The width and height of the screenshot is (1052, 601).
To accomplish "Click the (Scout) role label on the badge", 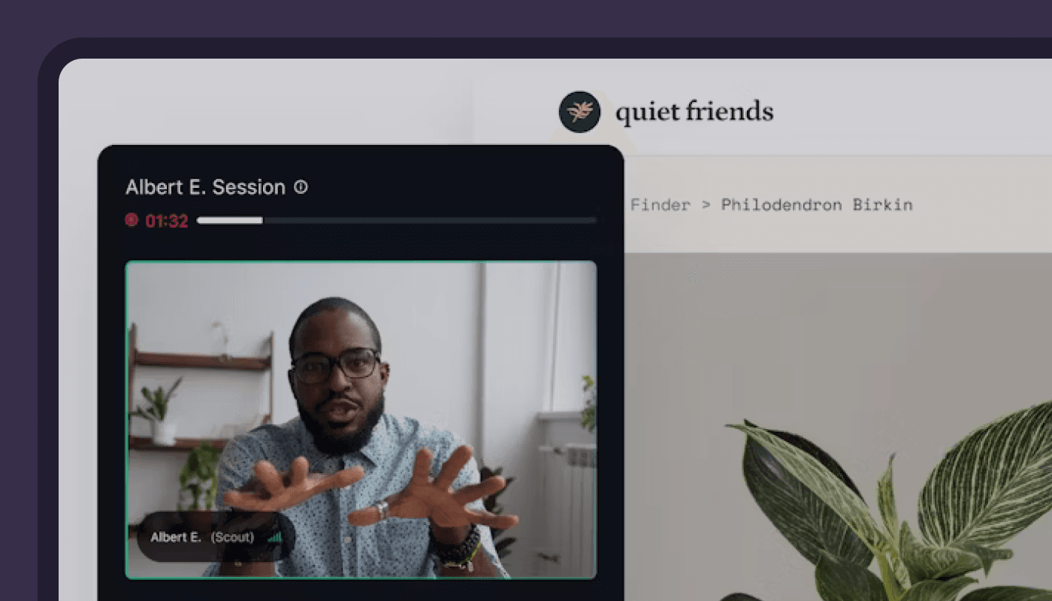I will tap(232, 537).
